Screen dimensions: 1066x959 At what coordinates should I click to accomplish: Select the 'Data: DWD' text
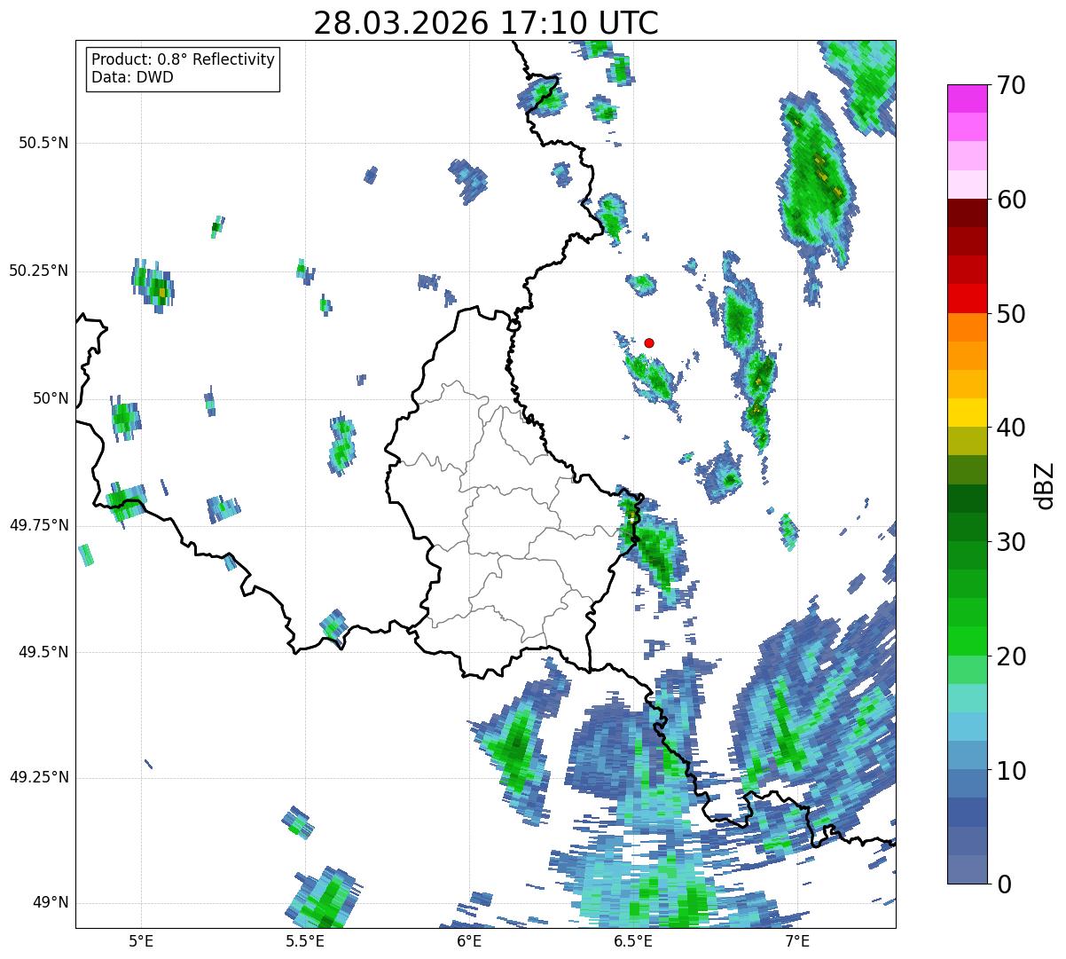pos(132,77)
